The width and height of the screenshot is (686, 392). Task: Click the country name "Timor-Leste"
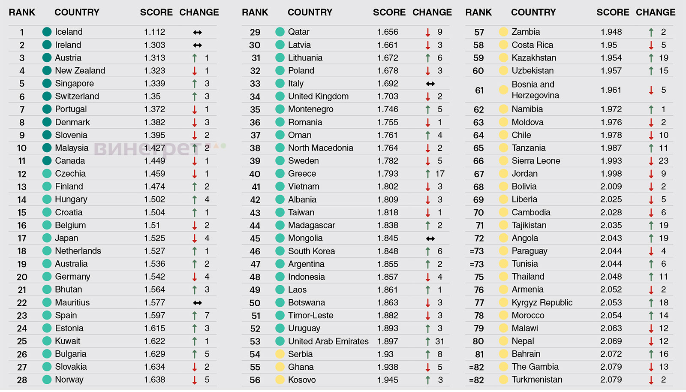[311, 316]
